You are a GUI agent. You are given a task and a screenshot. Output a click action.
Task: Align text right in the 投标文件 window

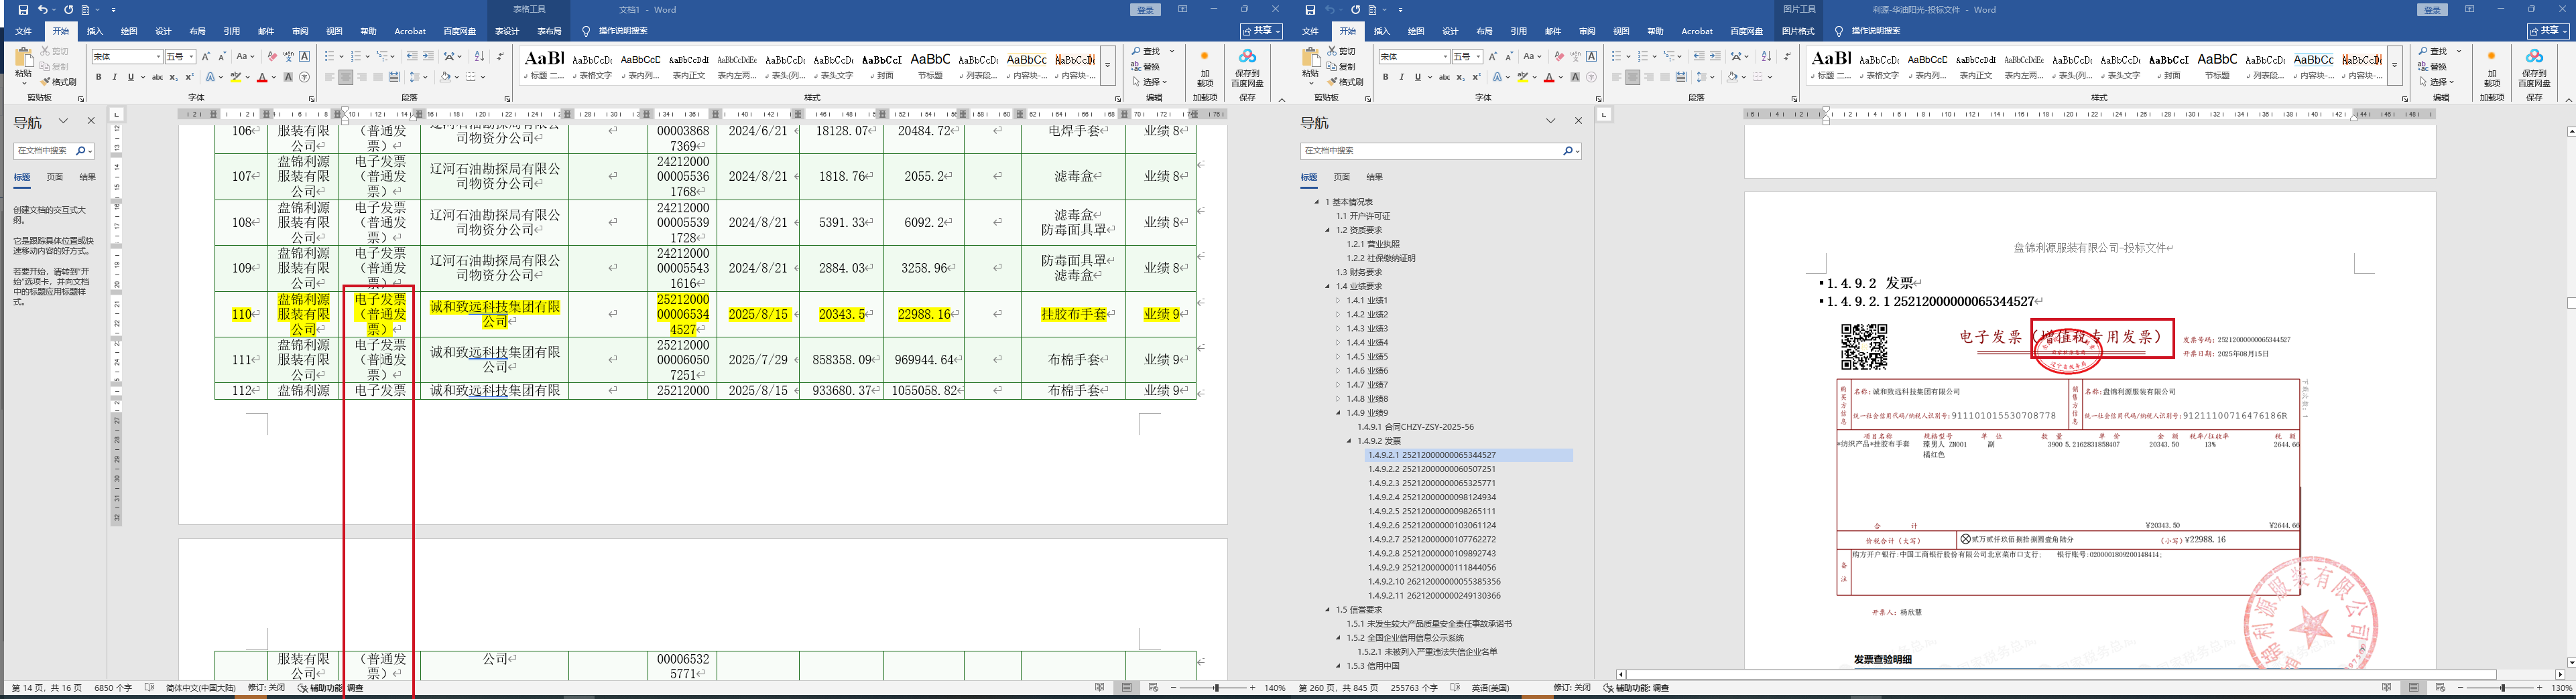pyautogui.click(x=1648, y=77)
